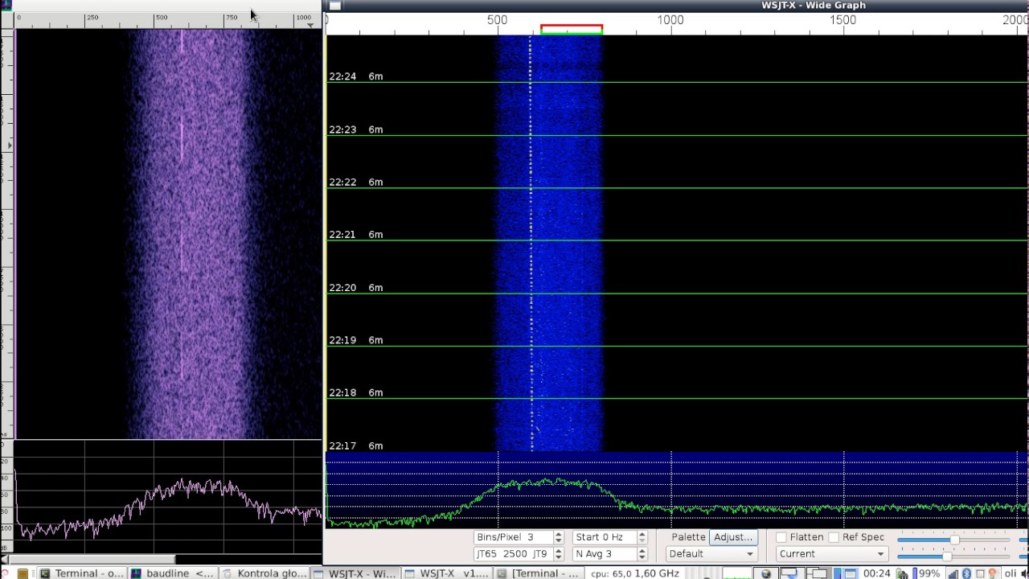Image resolution: width=1029 pixels, height=579 pixels.
Task: Click the JT65 2500 JT9 input field
Action: click(514, 554)
